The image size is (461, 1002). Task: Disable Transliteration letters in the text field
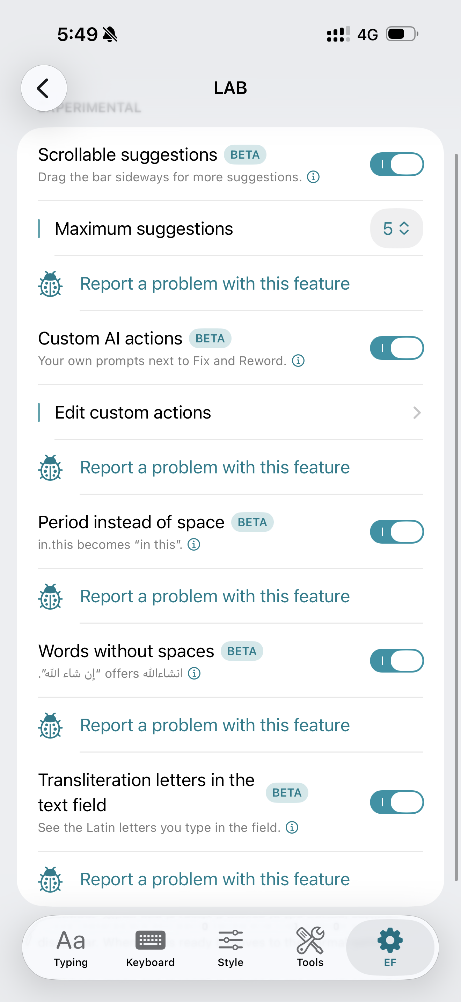(396, 802)
